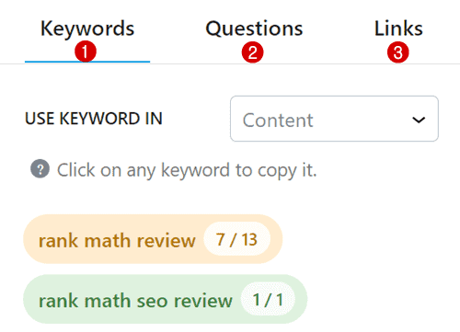Click the USE KEYWORD IN label
The width and height of the screenshot is (460, 332).
(x=94, y=119)
